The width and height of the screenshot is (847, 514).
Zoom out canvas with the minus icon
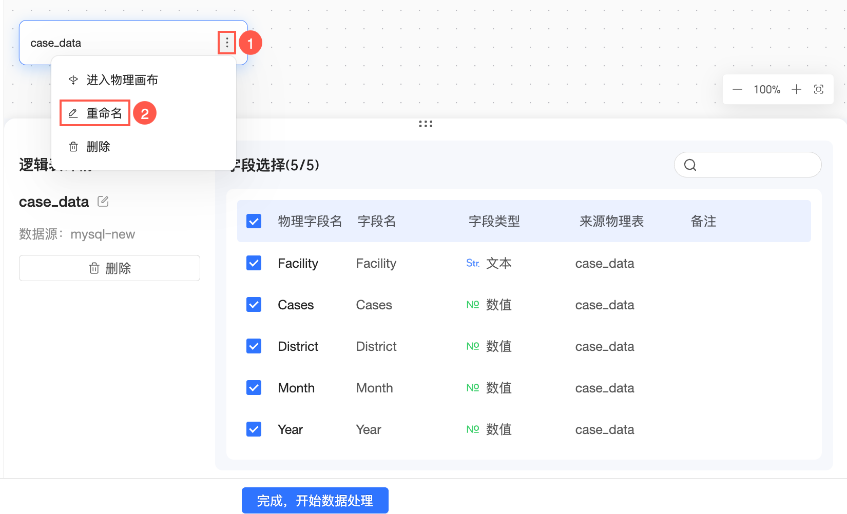click(x=737, y=89)
